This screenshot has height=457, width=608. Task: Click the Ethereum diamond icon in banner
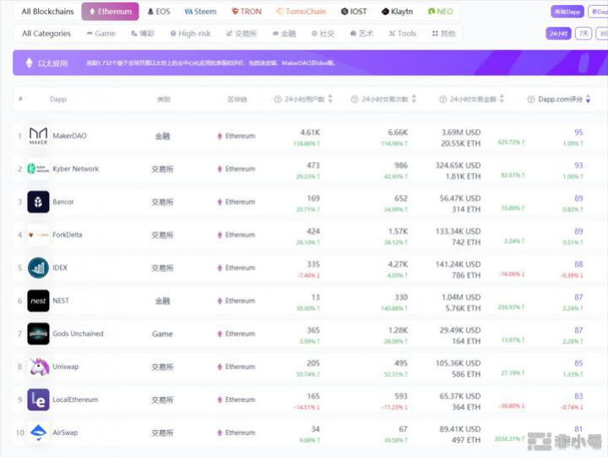point(29,63)
